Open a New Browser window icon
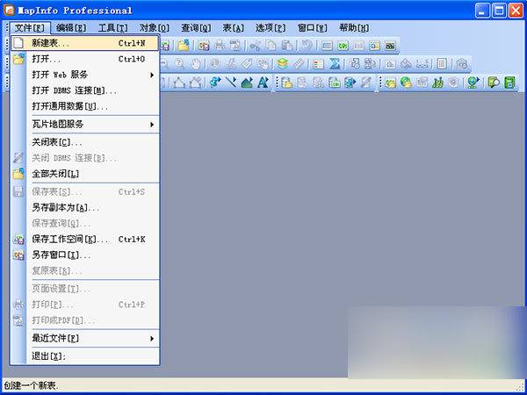The width and height of the screenshot is (527, 395). 327,46
